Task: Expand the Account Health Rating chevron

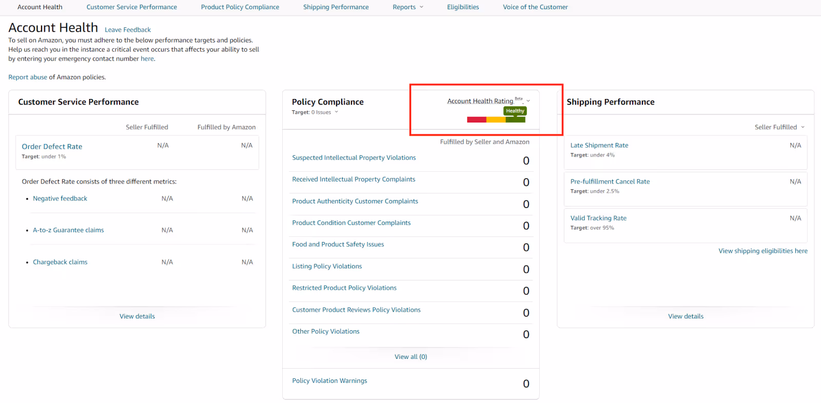Action: click(x=529, y=100)
